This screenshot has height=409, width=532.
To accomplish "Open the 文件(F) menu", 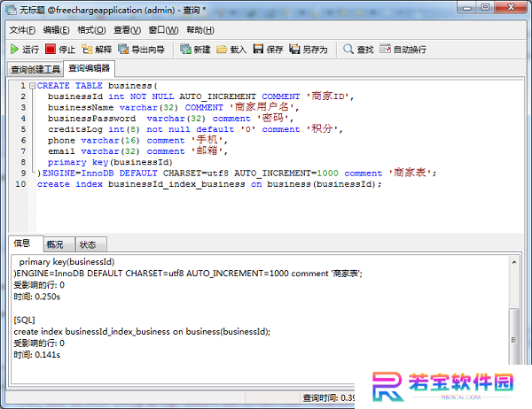I will click(x=22, y=30).
